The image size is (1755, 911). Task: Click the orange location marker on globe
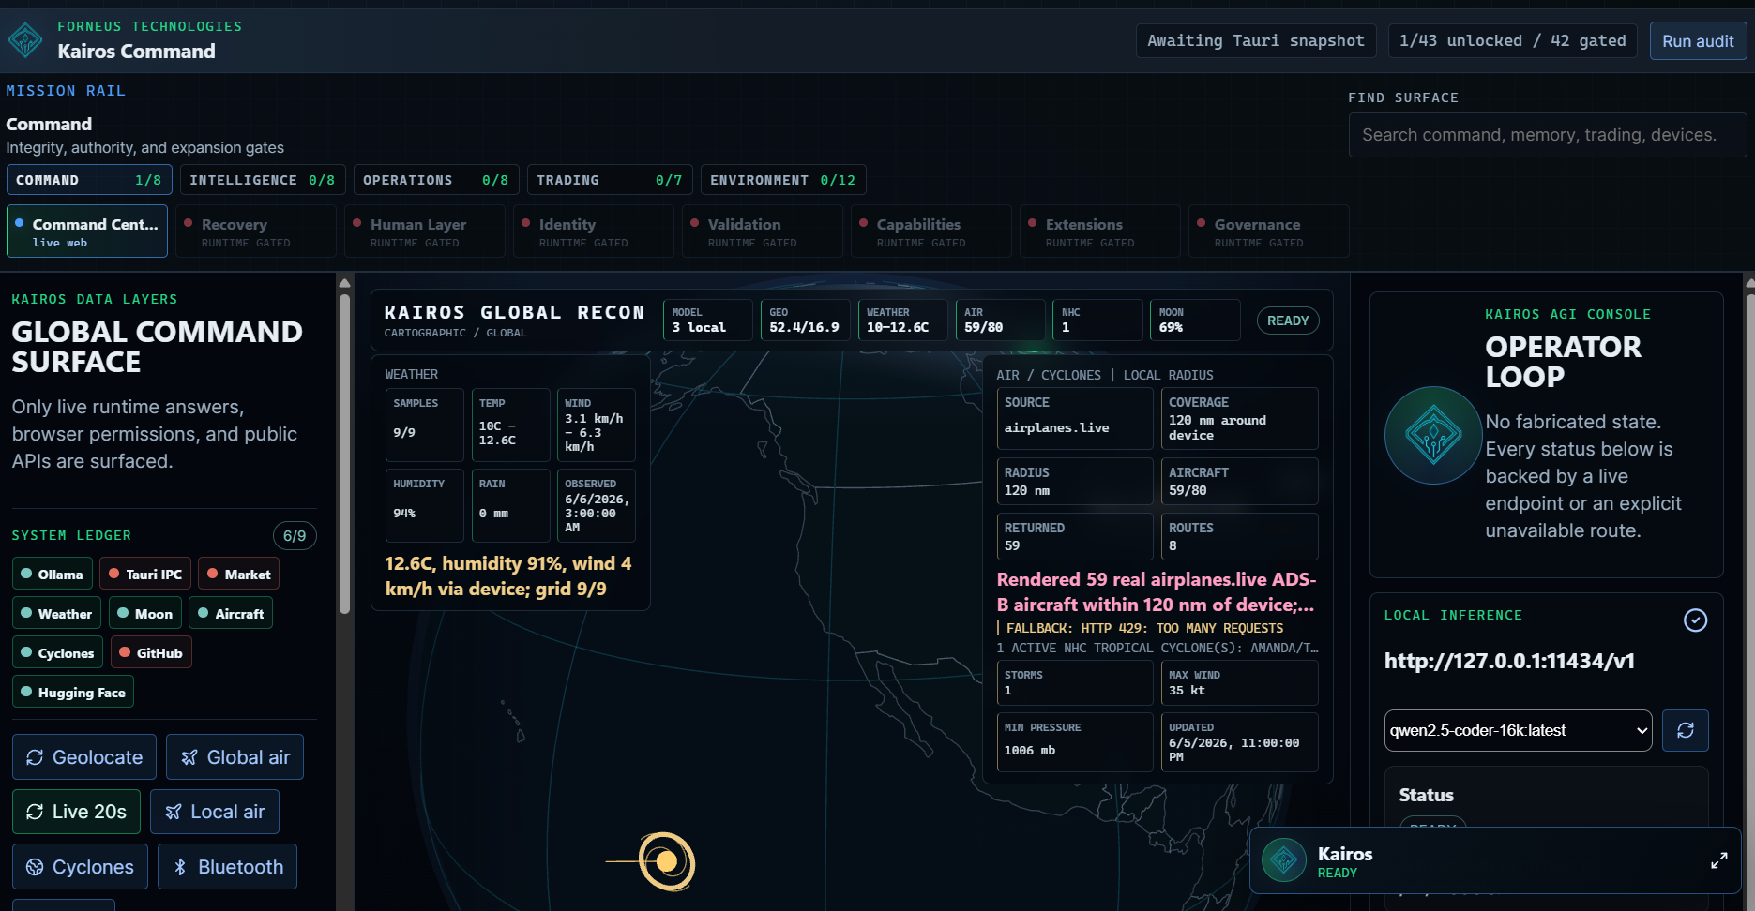coord(666,861)
